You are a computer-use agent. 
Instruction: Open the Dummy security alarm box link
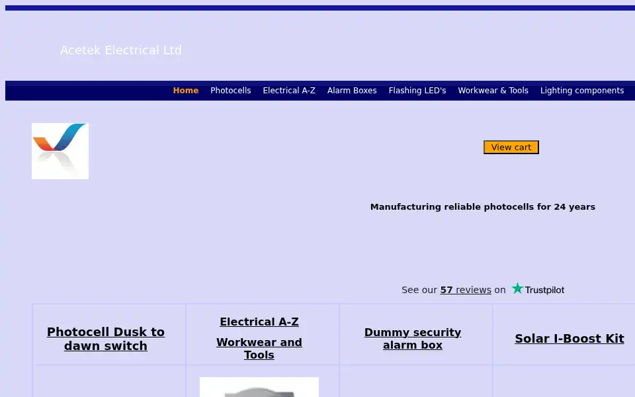pyautogui.click(x=413, y=339)
